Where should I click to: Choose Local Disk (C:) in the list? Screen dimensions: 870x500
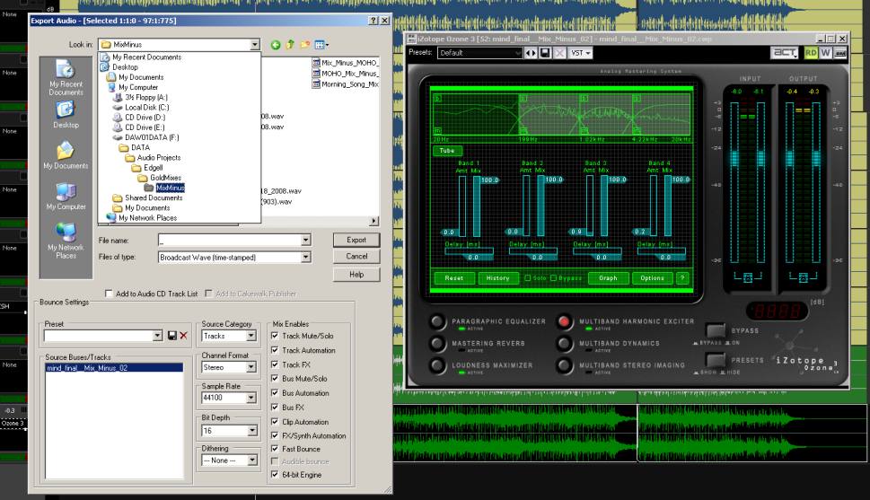[x=147, y=108]
